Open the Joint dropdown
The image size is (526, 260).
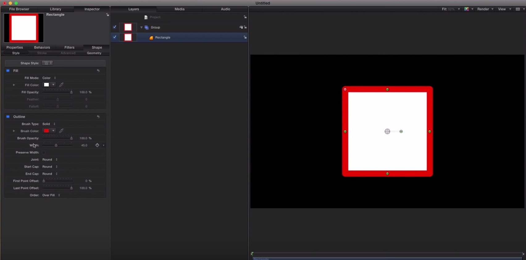tap(50, 160)
